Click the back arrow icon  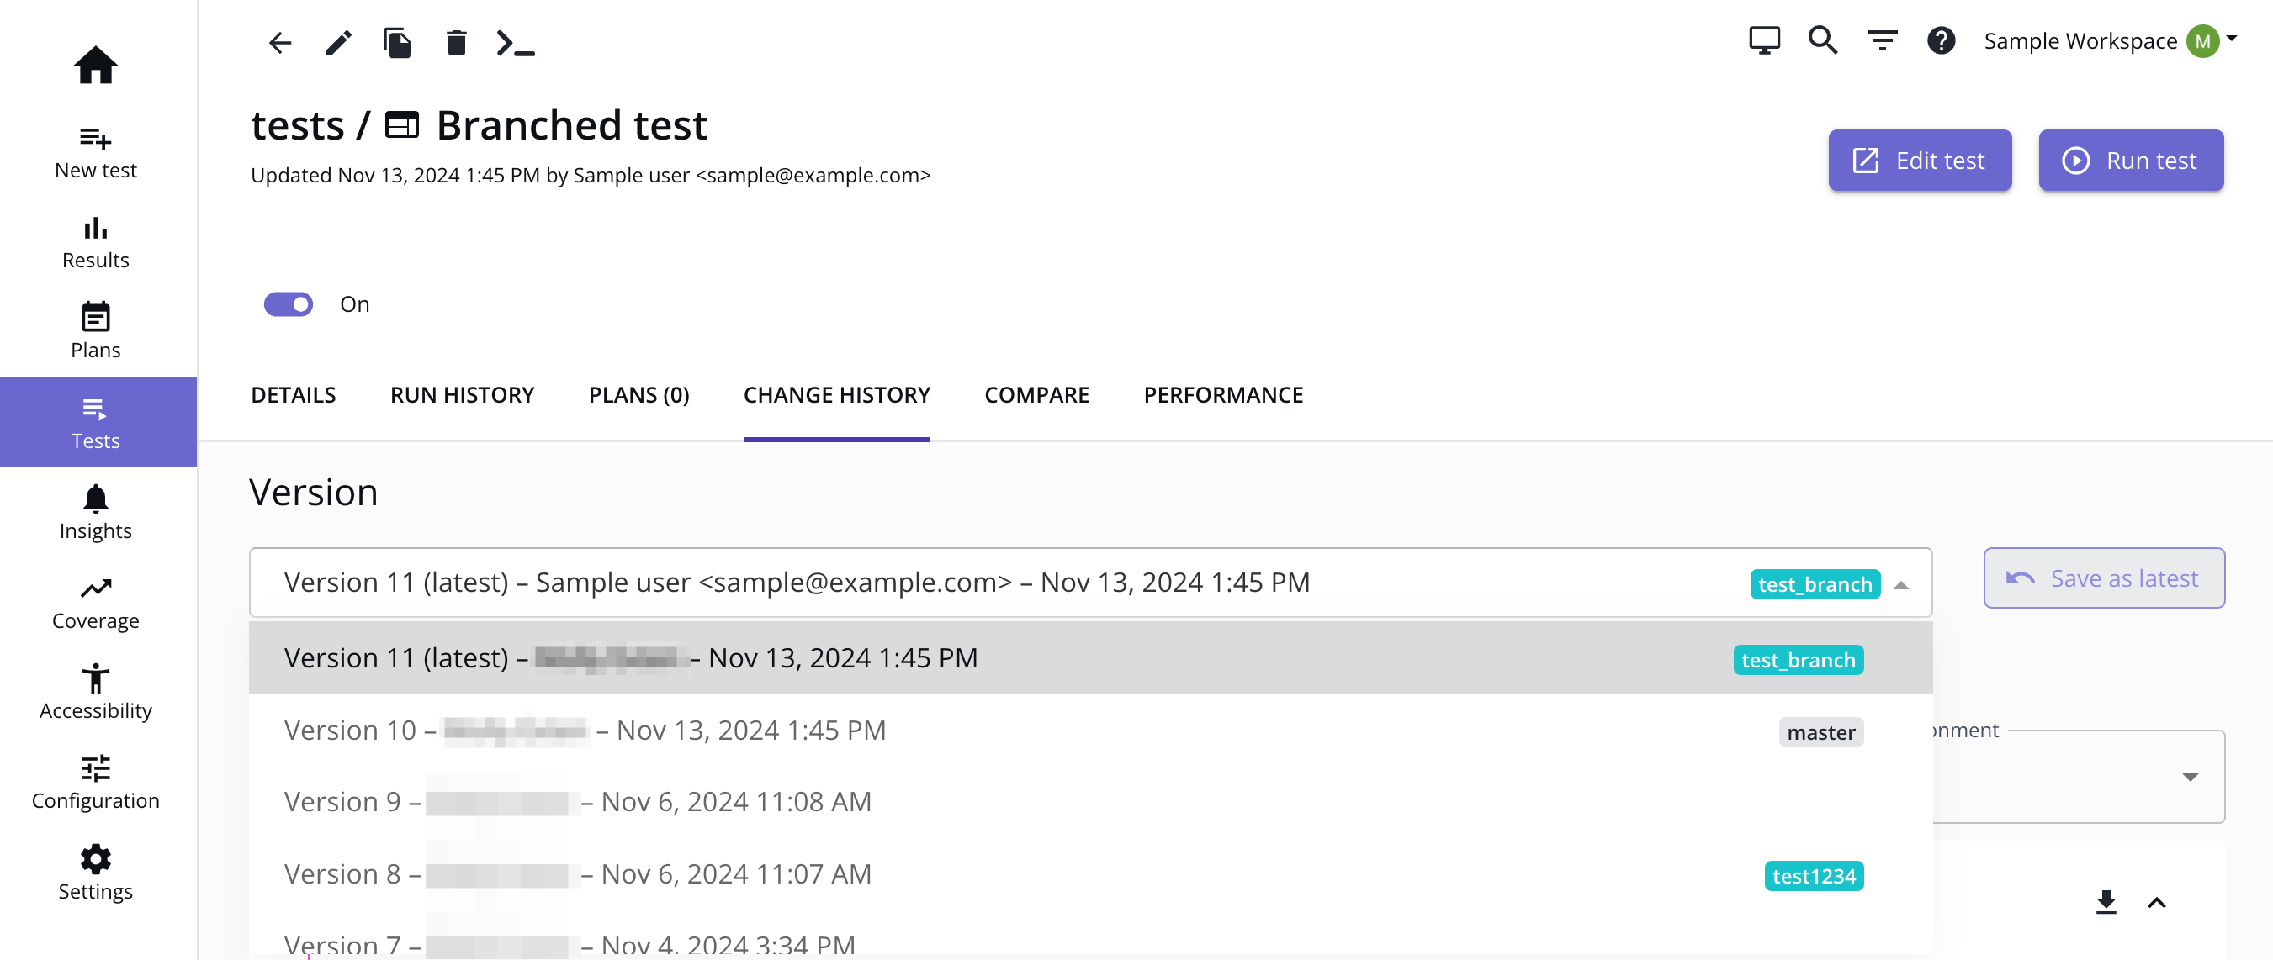(x=280, y=42)
